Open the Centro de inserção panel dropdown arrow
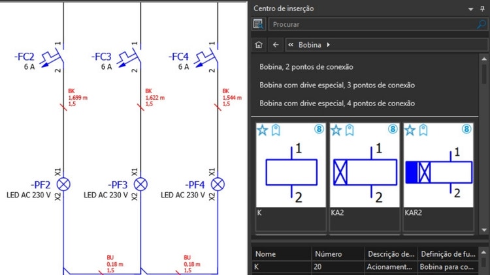 click(x=470, y=9)
